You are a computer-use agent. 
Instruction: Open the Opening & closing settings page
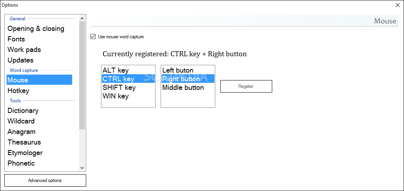36,29
